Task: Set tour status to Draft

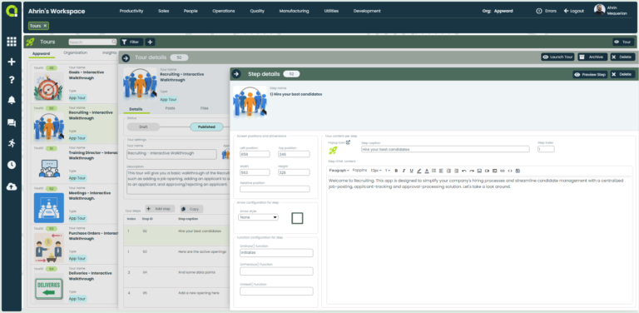Action: (143, 127)
